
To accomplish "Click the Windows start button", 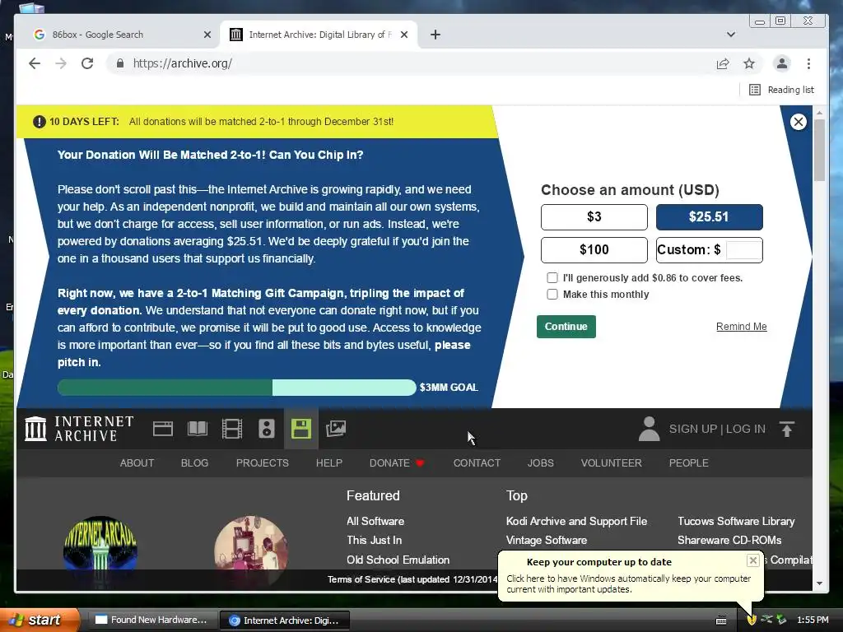I will point(40,620).
